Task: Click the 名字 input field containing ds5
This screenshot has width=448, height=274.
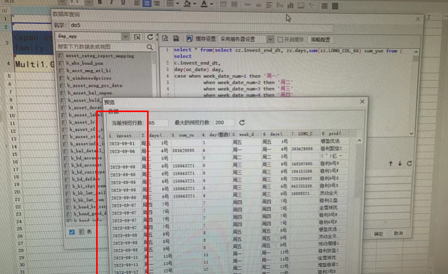Action: (x=200, y=25)
